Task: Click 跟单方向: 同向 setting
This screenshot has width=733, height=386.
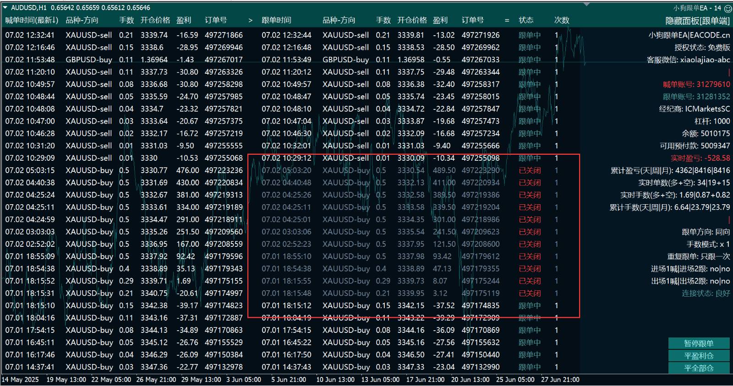Action: click(706, 232)
